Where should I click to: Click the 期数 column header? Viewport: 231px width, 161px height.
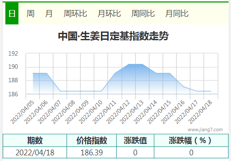[x=35, y=140]
